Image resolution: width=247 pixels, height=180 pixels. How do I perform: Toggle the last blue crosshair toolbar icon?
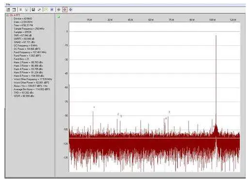pos(71,10)
